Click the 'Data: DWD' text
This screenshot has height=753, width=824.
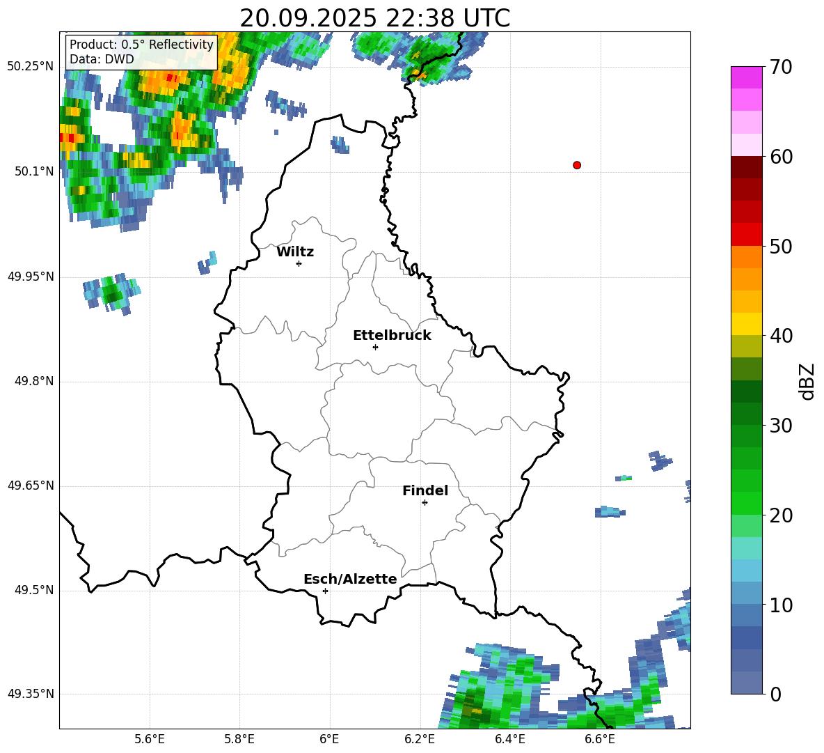click(102, 59)
